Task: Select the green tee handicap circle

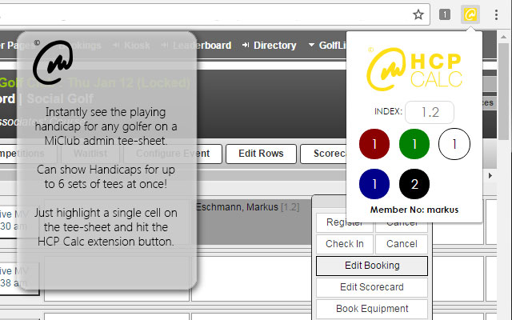Action: [x=414, y=144]
